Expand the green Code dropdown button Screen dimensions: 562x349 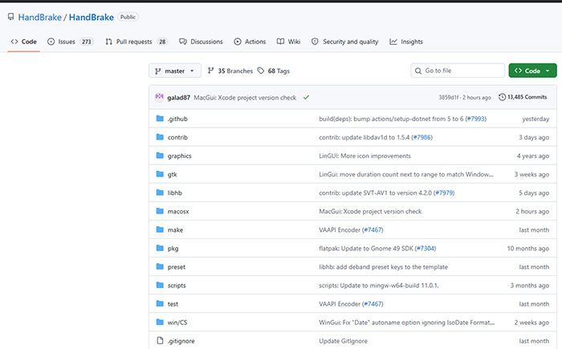coord(532,71)
